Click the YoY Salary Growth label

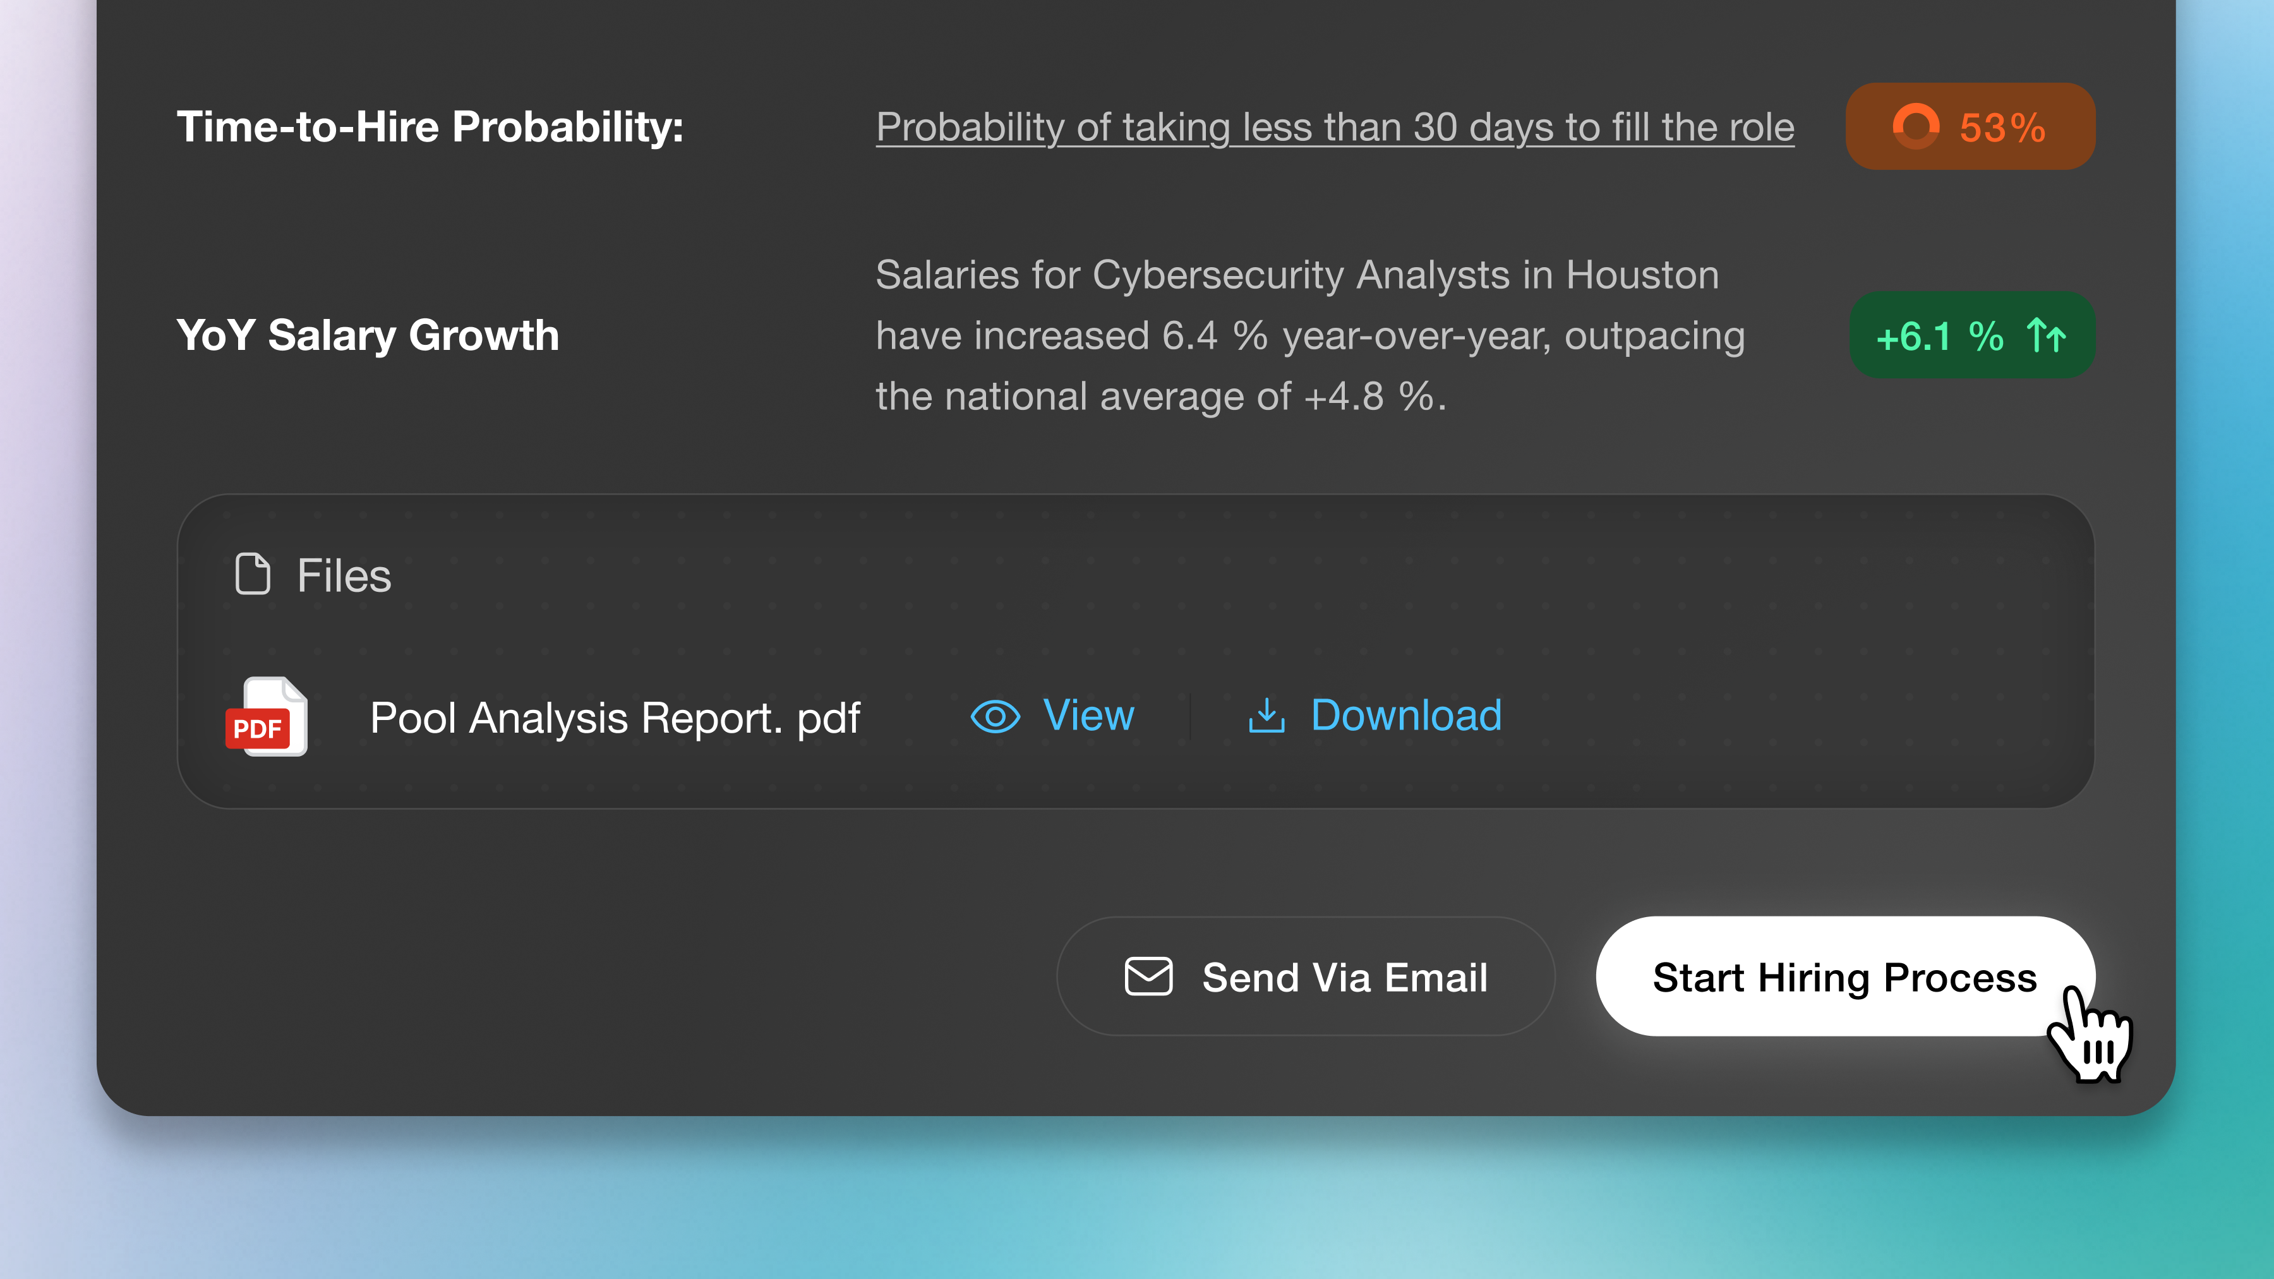coord(368,335)
